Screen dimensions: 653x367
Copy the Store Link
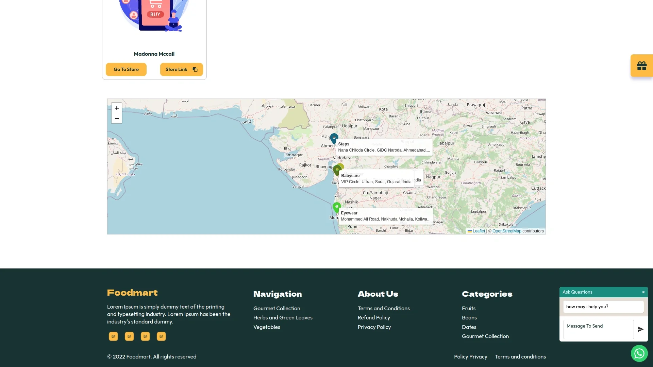[x=181, y=69]
